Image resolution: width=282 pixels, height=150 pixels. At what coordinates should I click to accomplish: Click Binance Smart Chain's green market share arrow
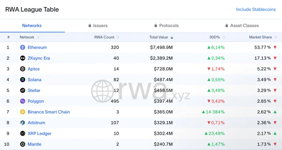[x=275, y=112]
